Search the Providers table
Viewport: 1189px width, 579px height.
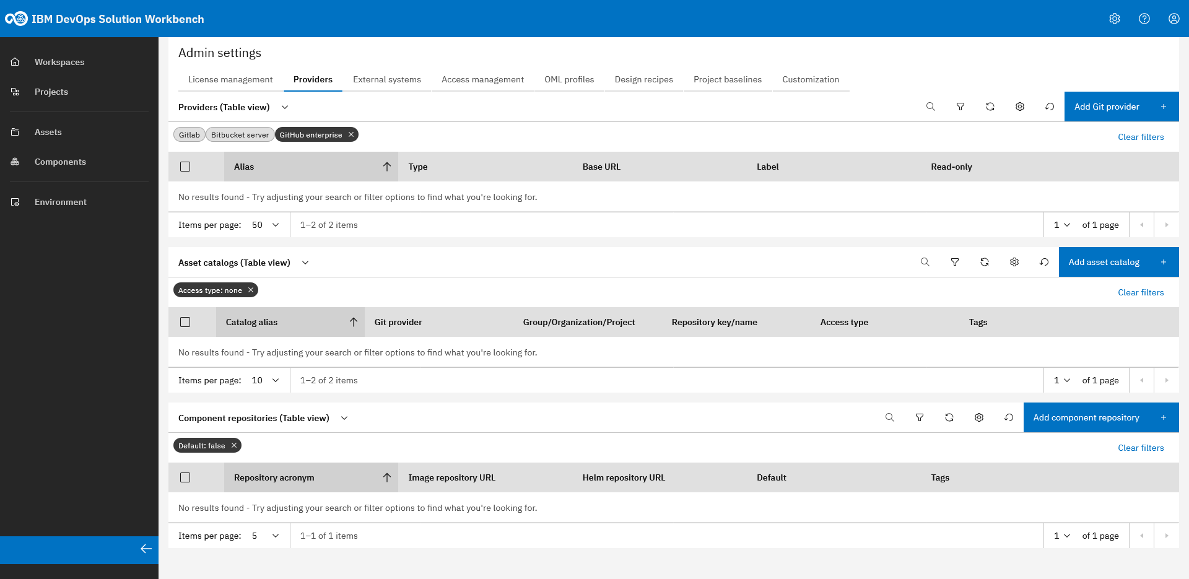(931, 107)
